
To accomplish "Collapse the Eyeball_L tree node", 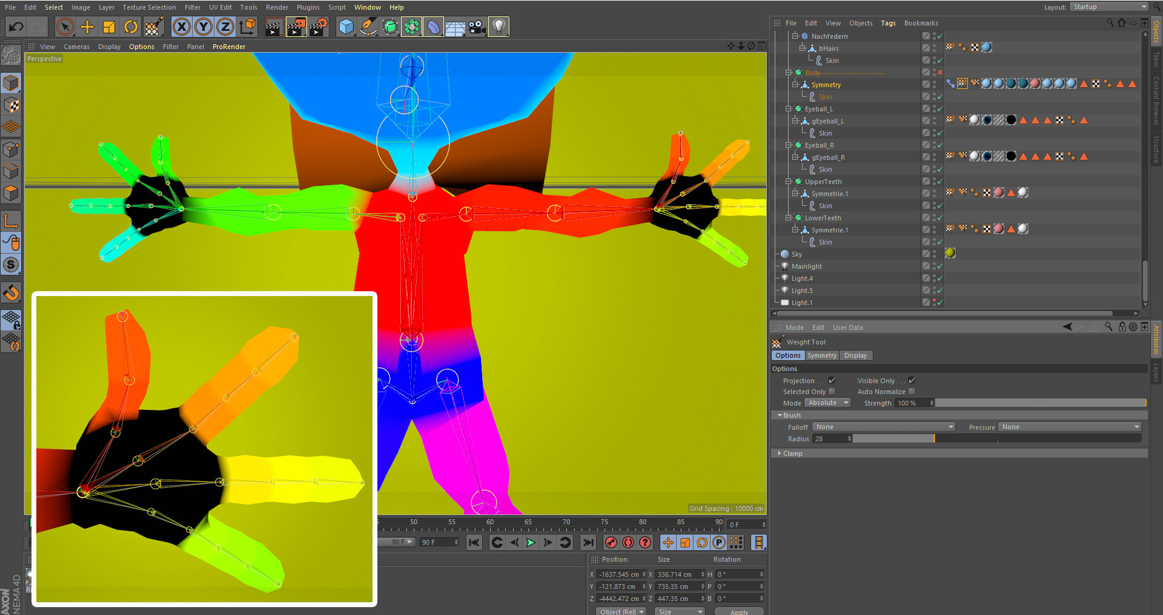I will point(789,109).
